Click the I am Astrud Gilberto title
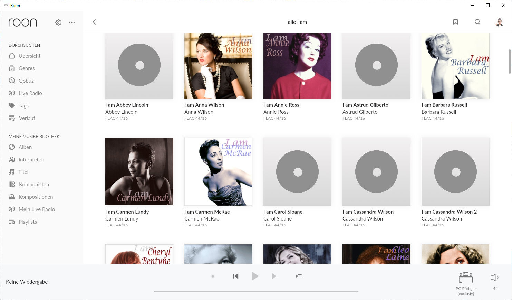 tap(365, 105)
